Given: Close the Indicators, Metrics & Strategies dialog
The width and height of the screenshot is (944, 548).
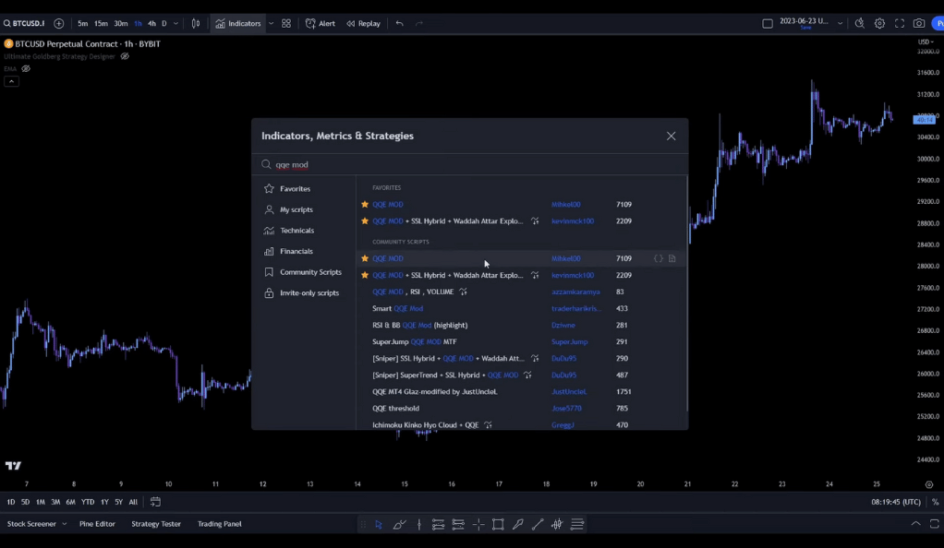Looking at the screenshot, I should click(x=671, y=136).
